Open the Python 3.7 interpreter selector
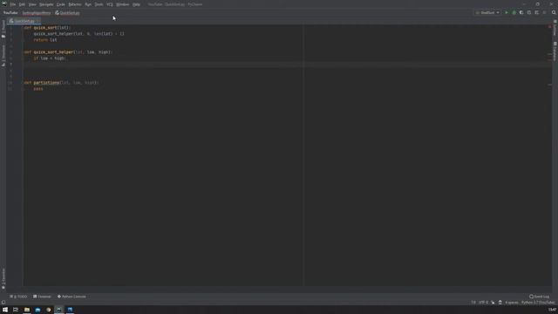 click(538, 303)
